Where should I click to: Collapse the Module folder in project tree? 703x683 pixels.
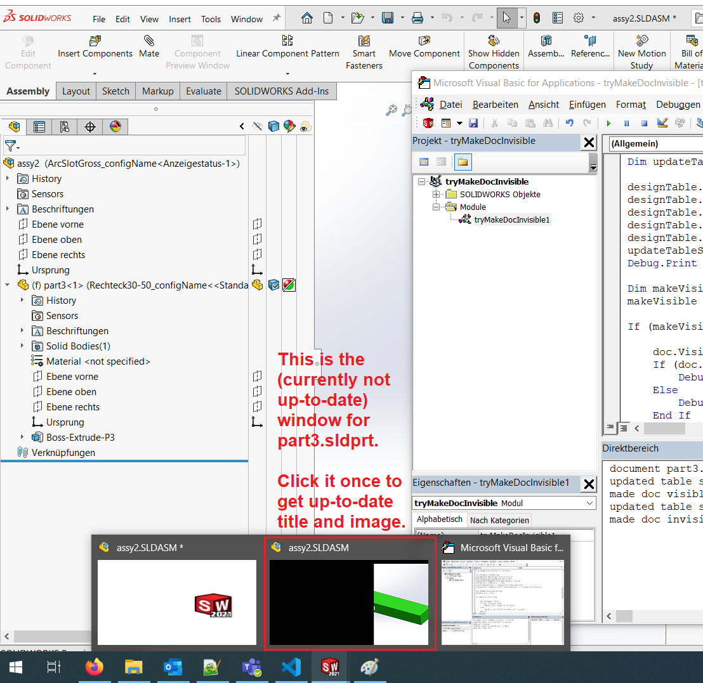[x=435, y=207]
